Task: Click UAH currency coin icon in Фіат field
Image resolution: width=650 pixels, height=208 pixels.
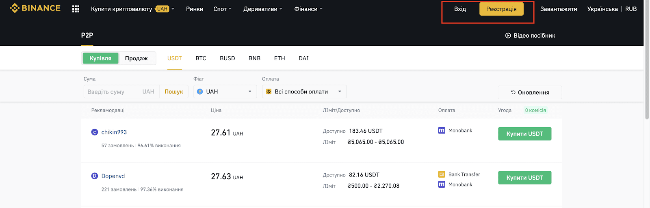Action: (x=200, y=91)
